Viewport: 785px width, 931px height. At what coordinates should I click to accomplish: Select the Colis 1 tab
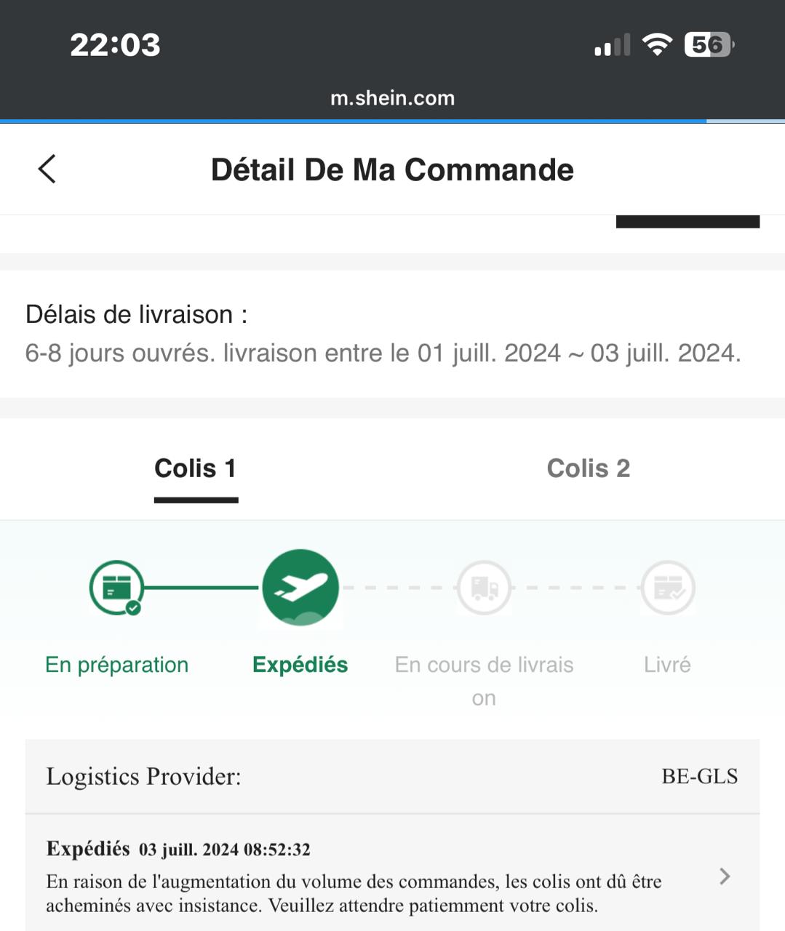click(196, 468)
